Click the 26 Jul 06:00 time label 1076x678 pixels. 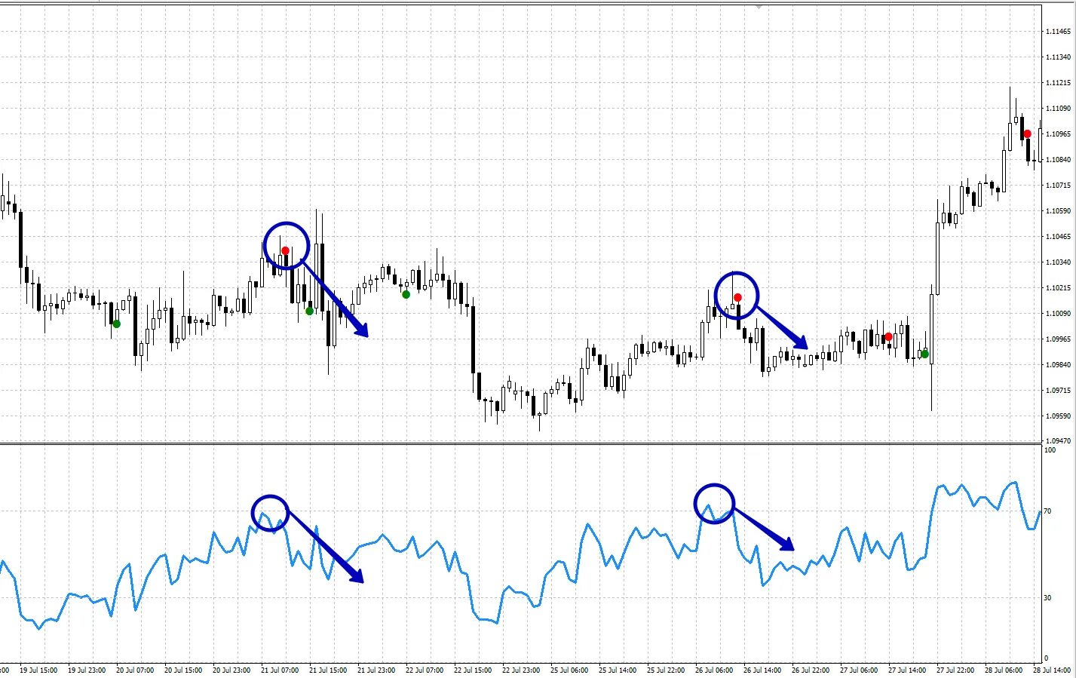(714, 670)
